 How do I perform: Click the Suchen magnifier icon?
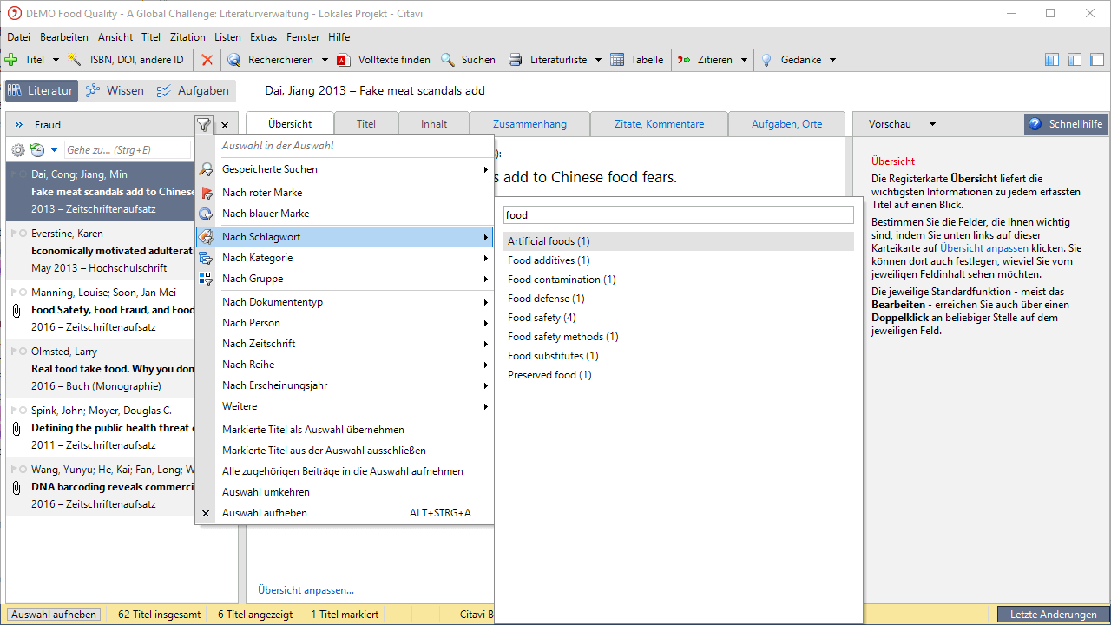(x=448, y=60)
